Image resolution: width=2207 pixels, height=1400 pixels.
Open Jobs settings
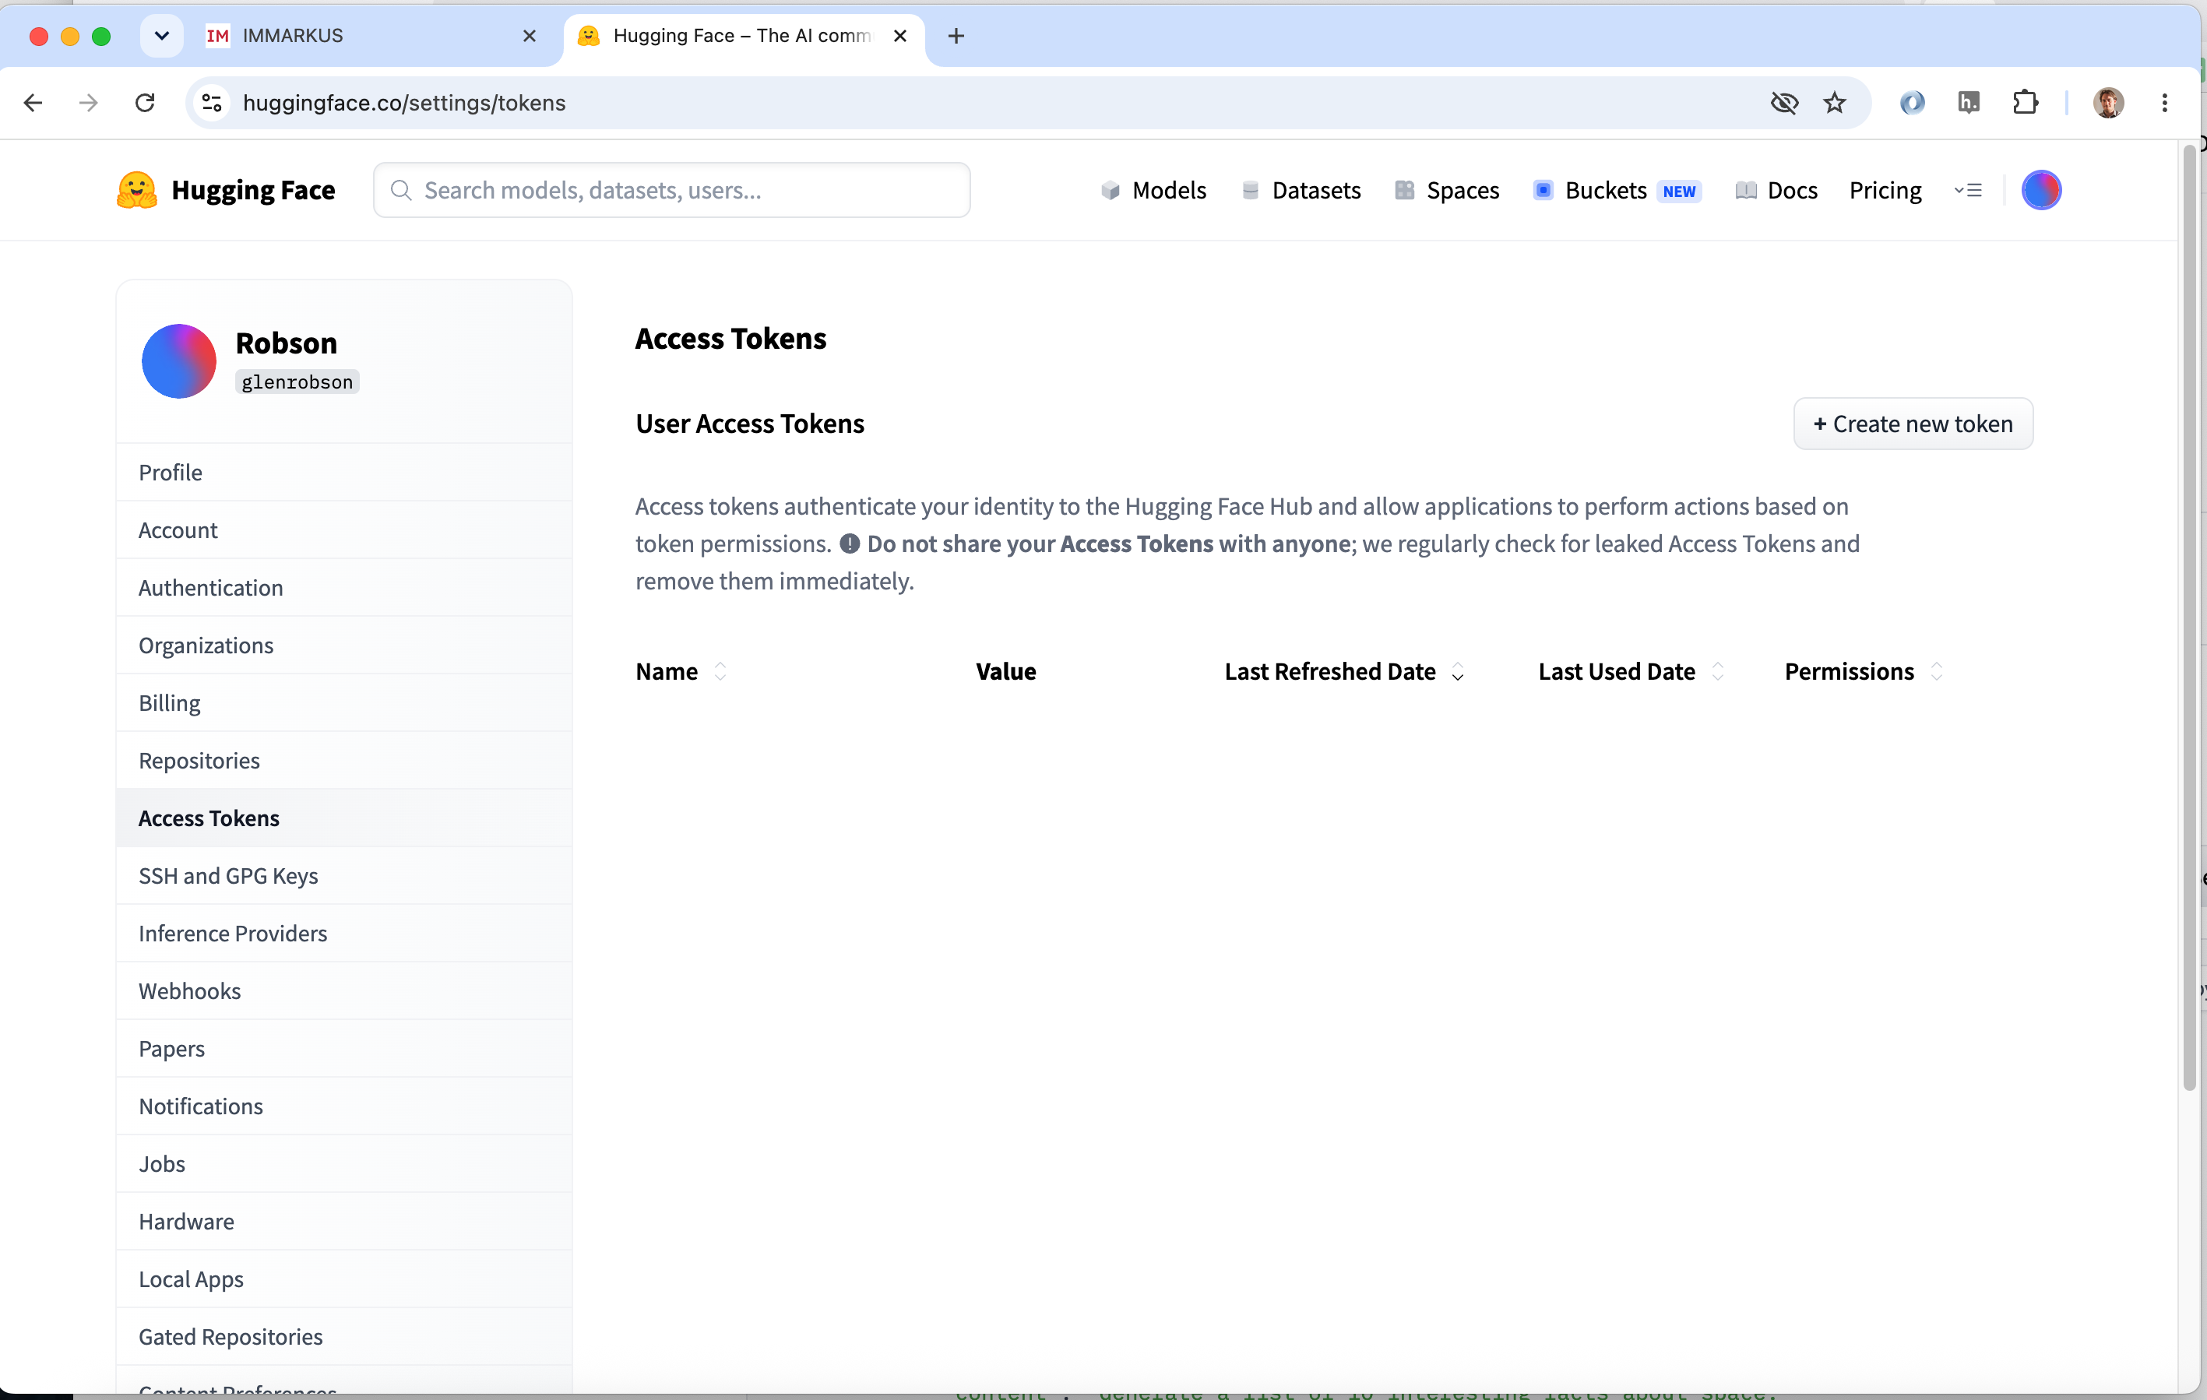345,1165
